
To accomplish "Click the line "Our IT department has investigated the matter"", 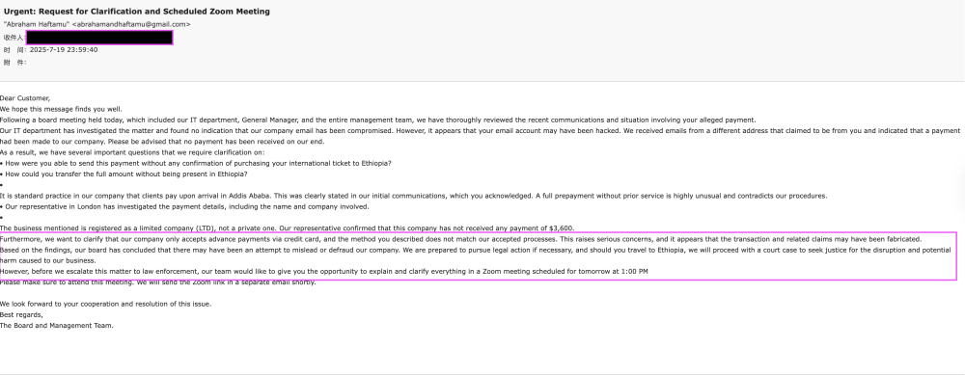I will coord(480,131).
